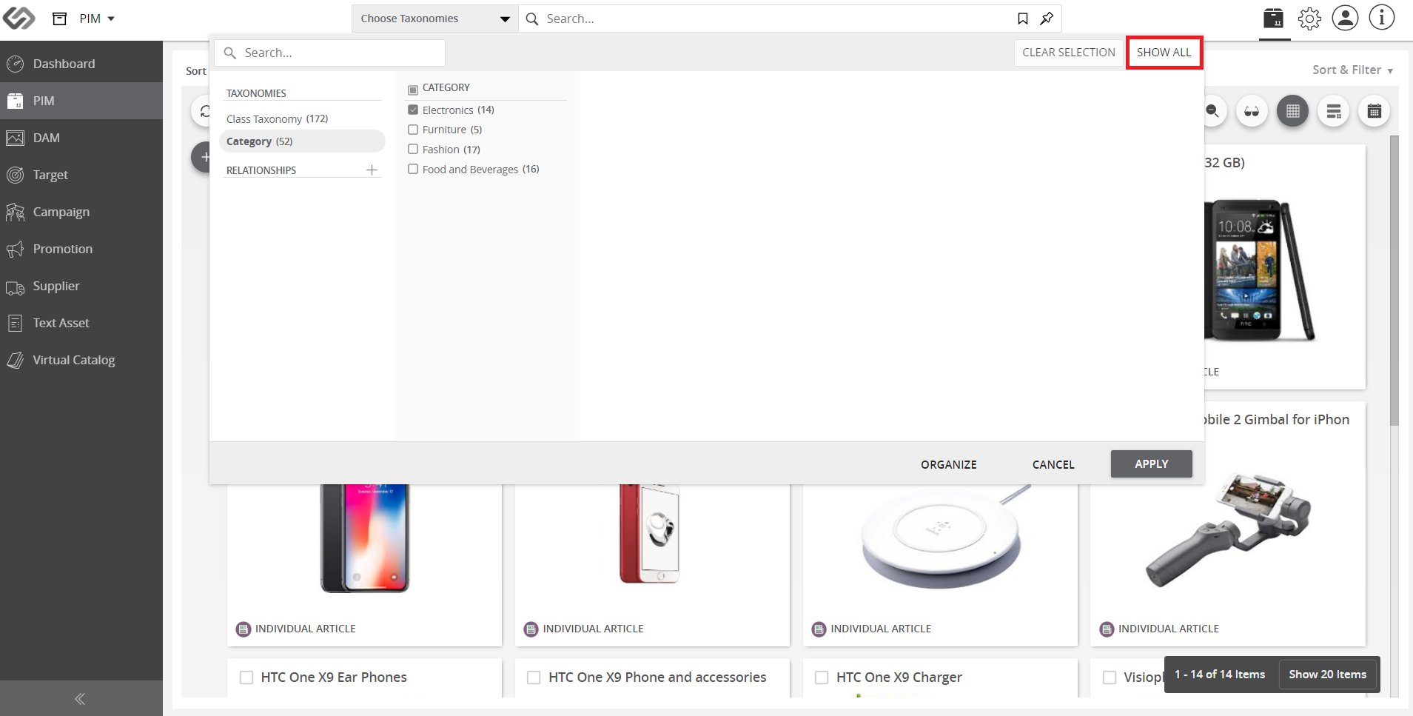Open the iPhone X product thumbnail
The image size is (1413, 716).
click(x=364, y=538)
